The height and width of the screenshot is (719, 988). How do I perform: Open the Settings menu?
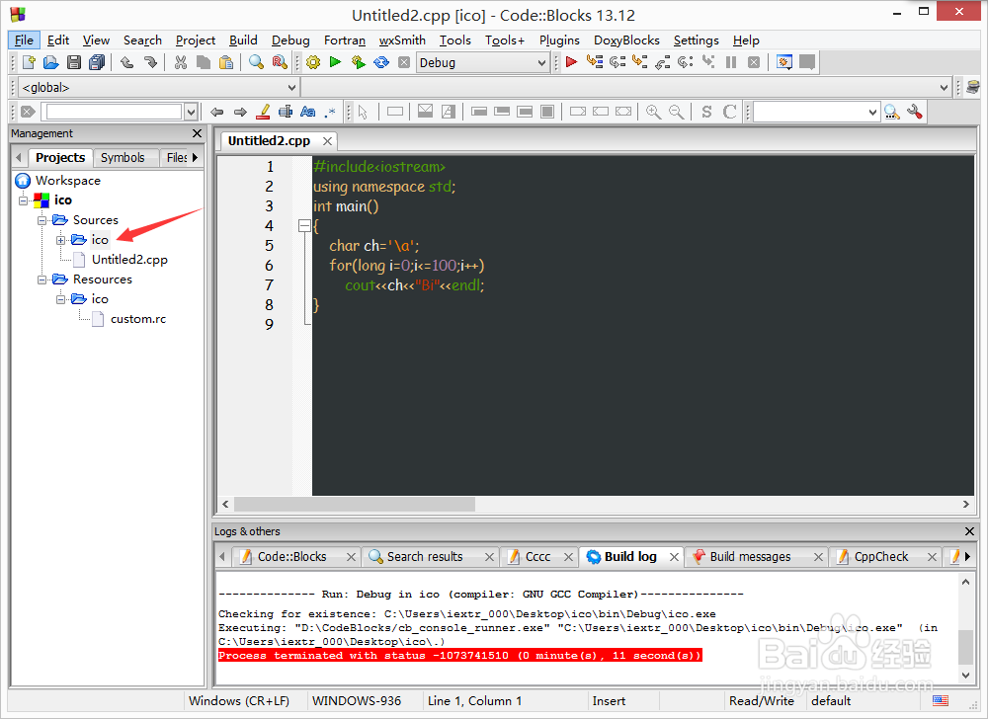697,40
